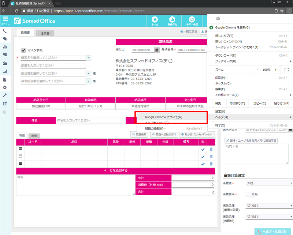Follow the 一覧に戻る link
Viewport: 293px width, 235px height.
click(189, 31)
